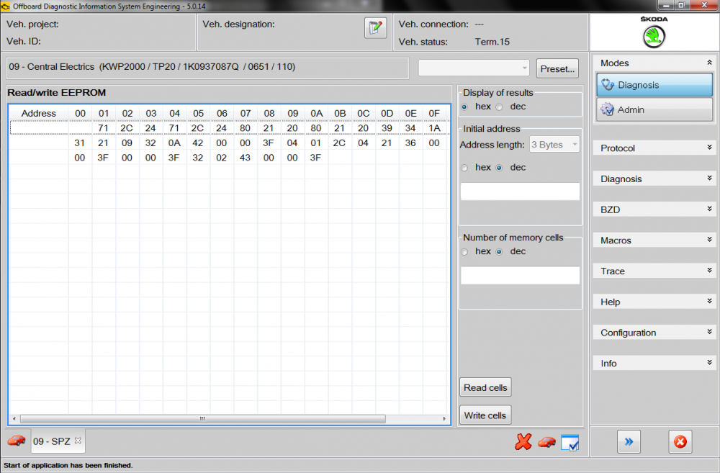Click the Preset... button
The image size is (720, 473).
(x=557, y=68)
